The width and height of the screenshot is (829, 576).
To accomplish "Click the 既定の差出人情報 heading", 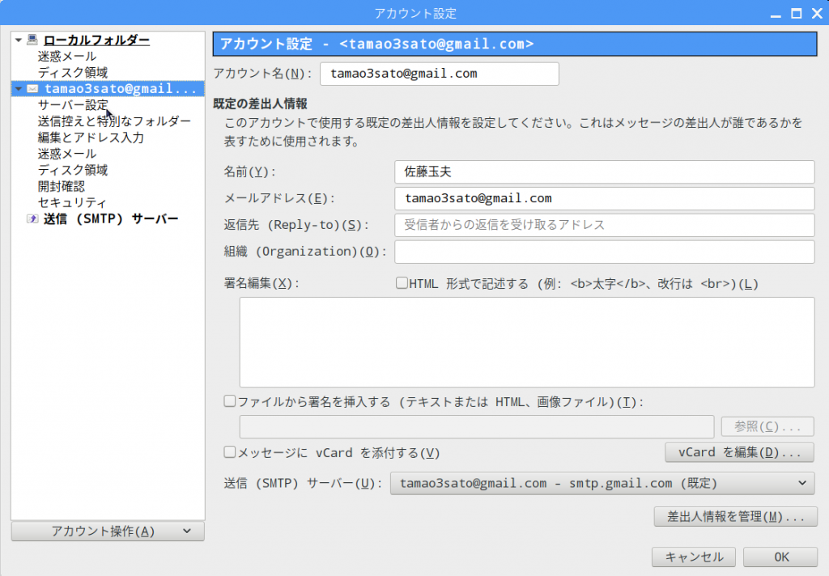I will (260, 104).
